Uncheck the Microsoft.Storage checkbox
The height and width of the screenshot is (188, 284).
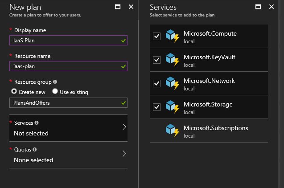(x=156, y=107)
